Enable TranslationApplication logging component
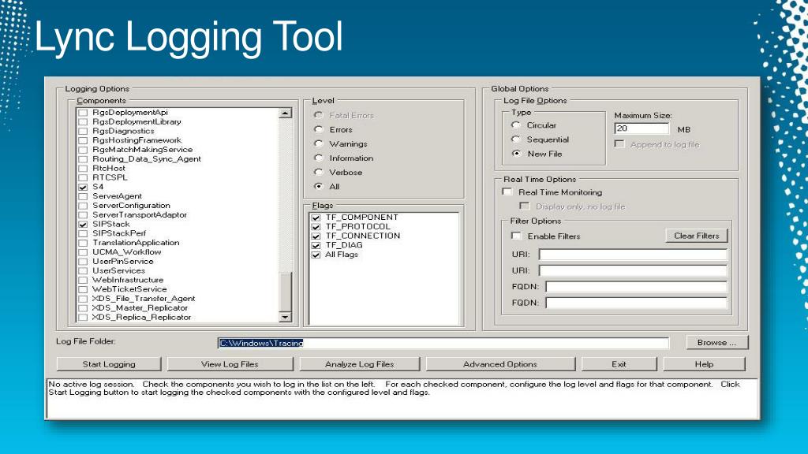 click(x=83, y=243)
